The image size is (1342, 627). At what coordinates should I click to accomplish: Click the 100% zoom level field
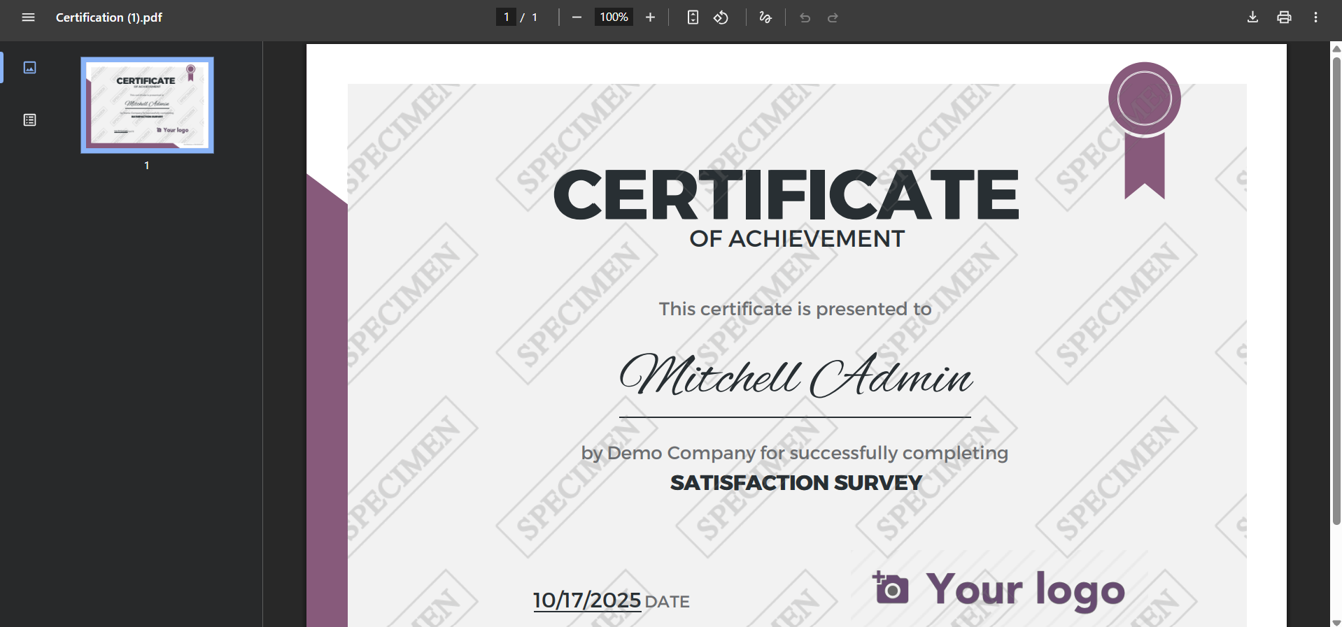tap(614, 17)
